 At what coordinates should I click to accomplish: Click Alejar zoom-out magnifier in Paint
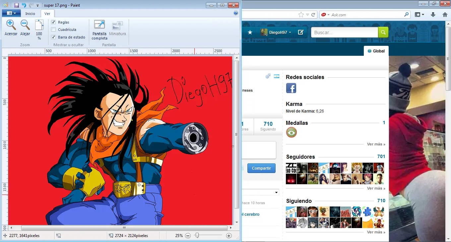pos(25,28)
